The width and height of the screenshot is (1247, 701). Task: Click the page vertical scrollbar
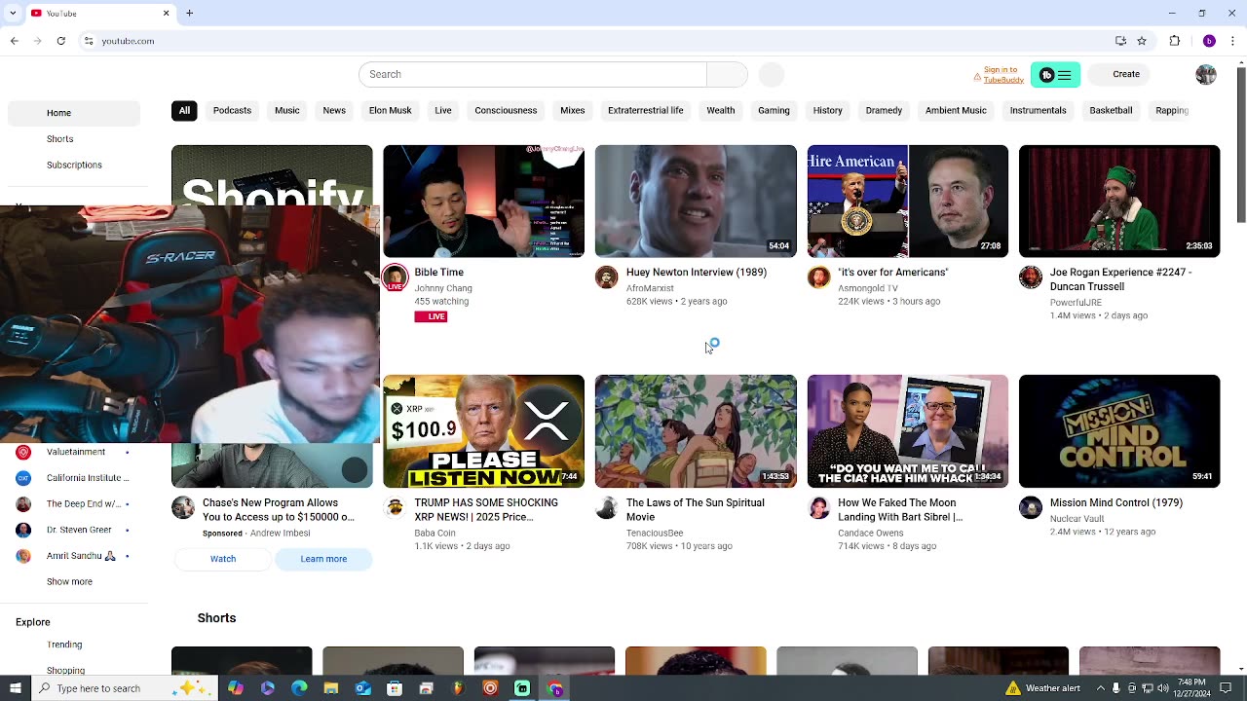coord(1240,146)
